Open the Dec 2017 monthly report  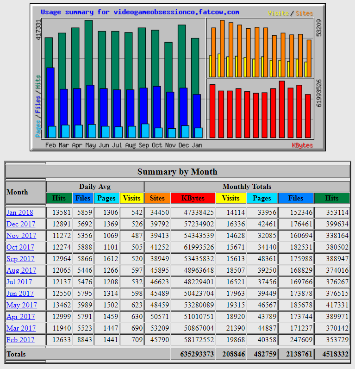(21, 224)
